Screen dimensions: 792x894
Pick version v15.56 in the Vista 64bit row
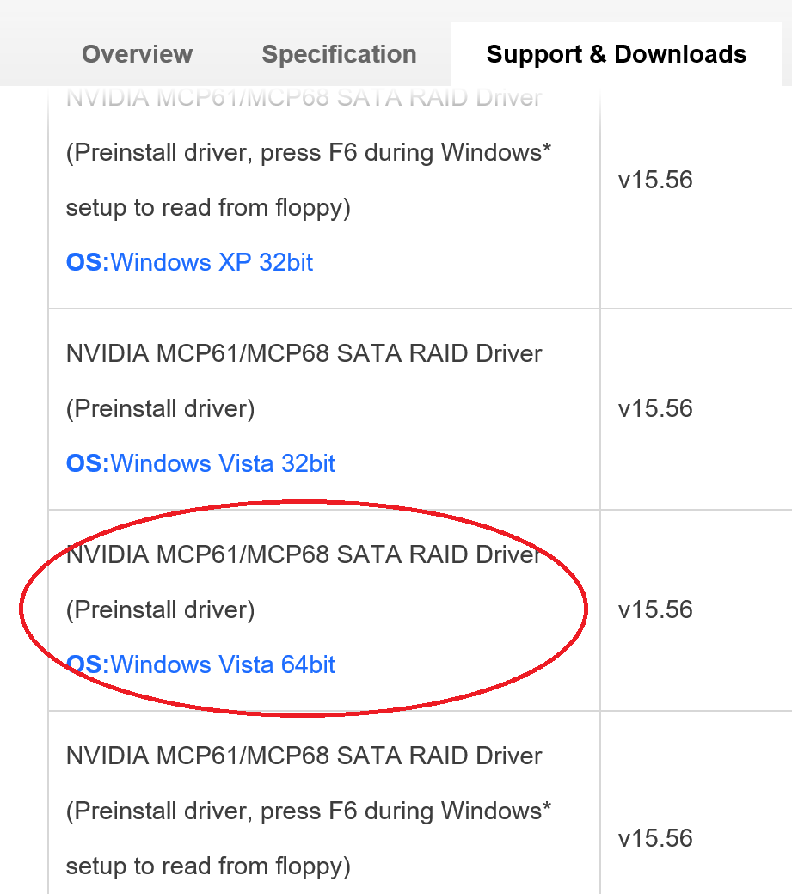tap(655, 609)
